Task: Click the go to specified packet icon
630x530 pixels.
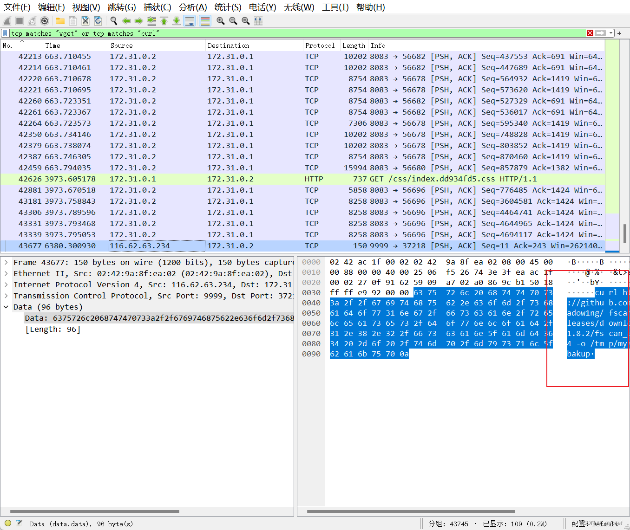Action: 151,21
